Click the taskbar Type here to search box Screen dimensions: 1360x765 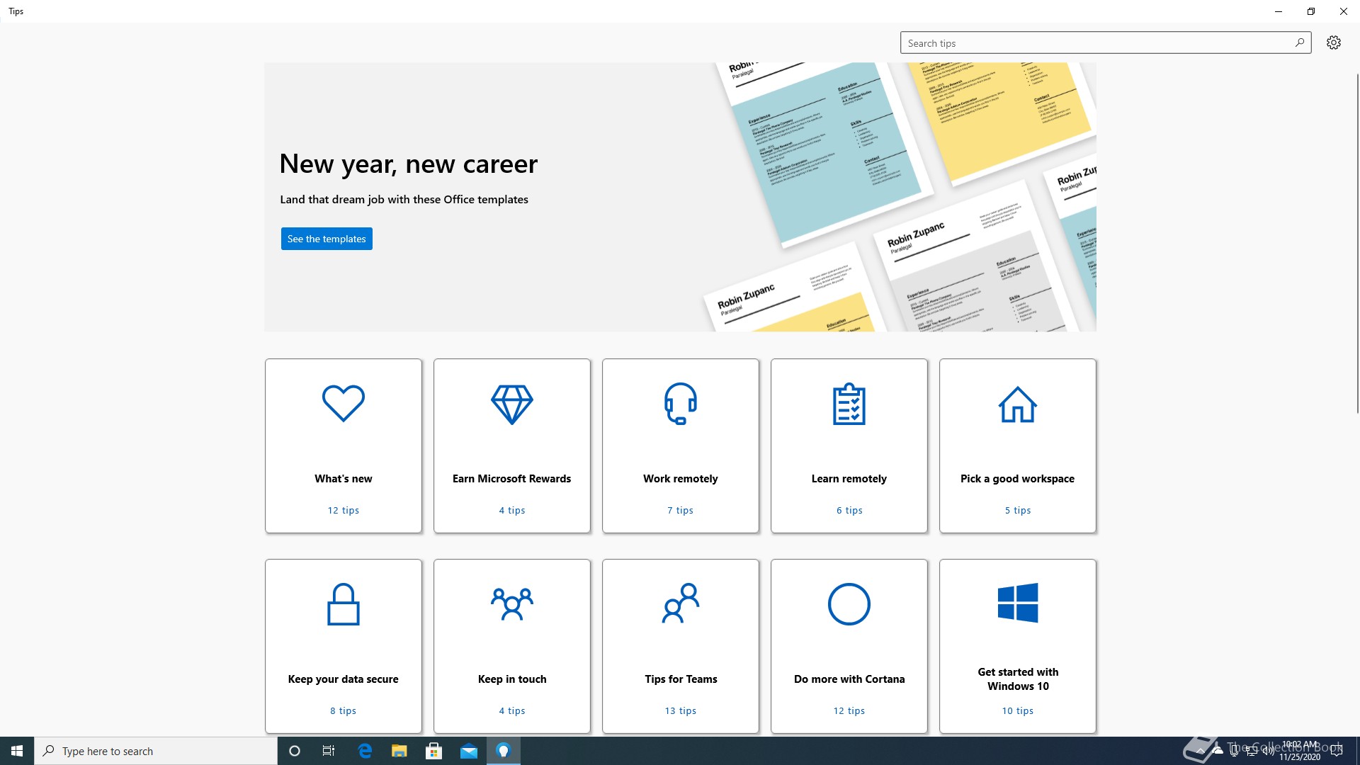click(156, 751)
